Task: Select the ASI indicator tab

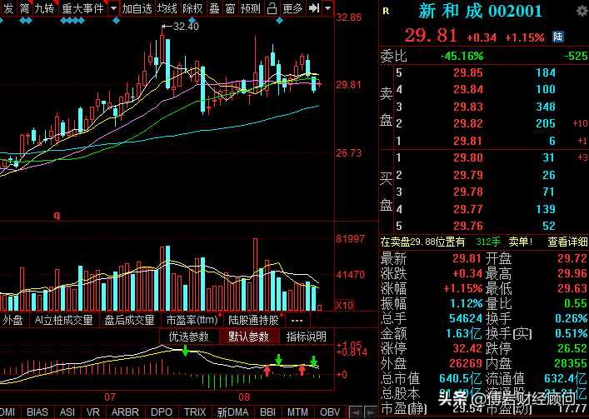Action: tap(67, 412)
